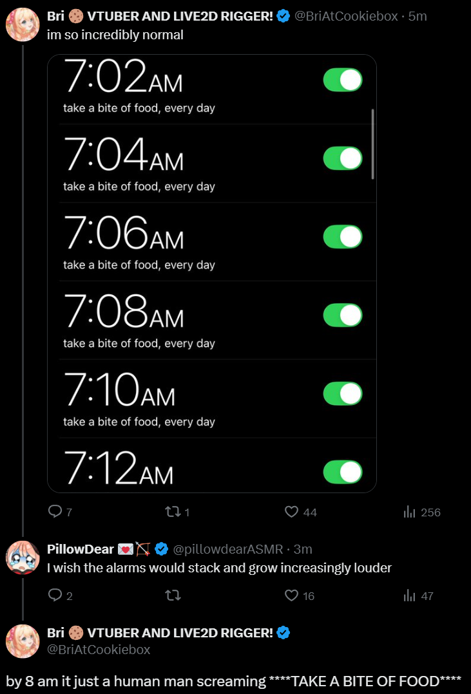Reply to PillowDear's comment
The width and height of the screenshot is (471, 694).
[x=60, y=596]
